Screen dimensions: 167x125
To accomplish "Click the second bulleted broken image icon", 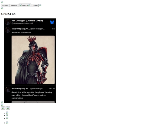I will 7,115.
